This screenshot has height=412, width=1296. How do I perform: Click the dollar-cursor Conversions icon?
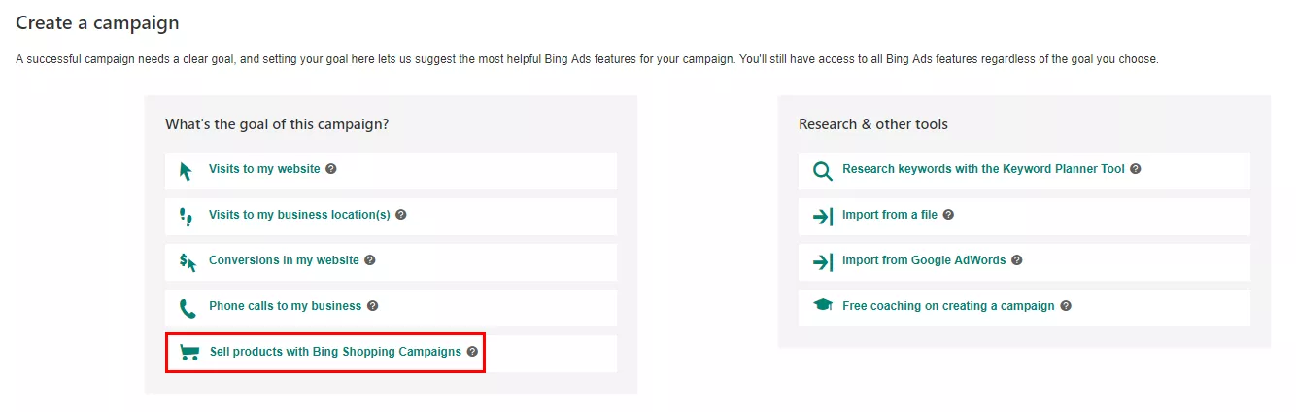[x=187, y=262]
